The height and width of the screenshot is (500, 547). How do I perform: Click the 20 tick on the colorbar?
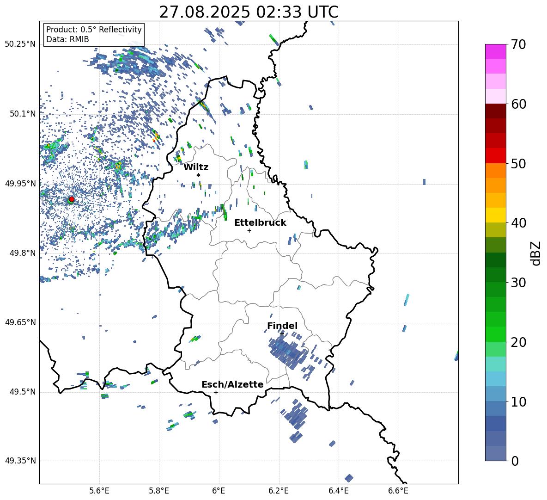pos(518,342)
